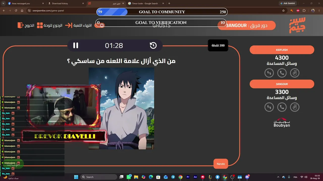Click the 01:28 timer display
323x181 pixels.
coord(114,46)
